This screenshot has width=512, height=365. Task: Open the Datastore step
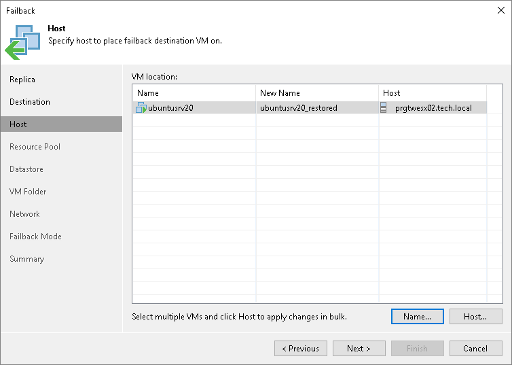(x=26, y=169)
